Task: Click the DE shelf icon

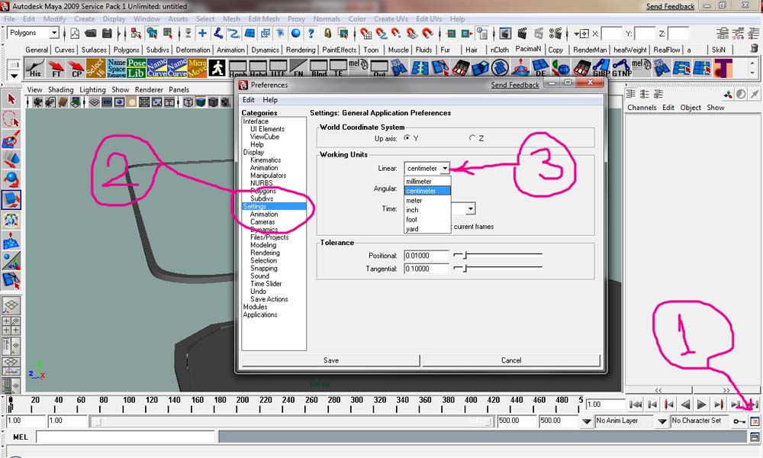Action: [540, 68]
